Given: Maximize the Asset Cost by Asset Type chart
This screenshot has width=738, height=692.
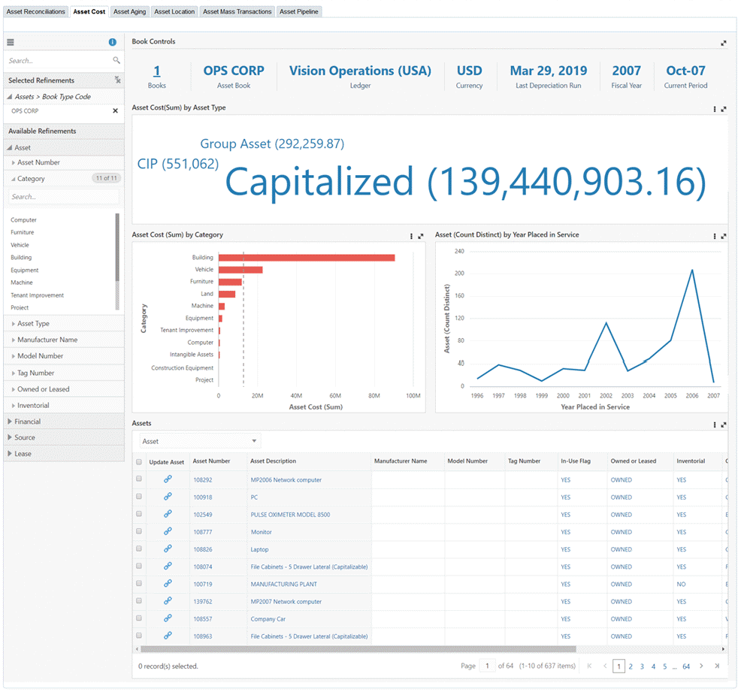Looking at the screenshot, I should point(724,109).
